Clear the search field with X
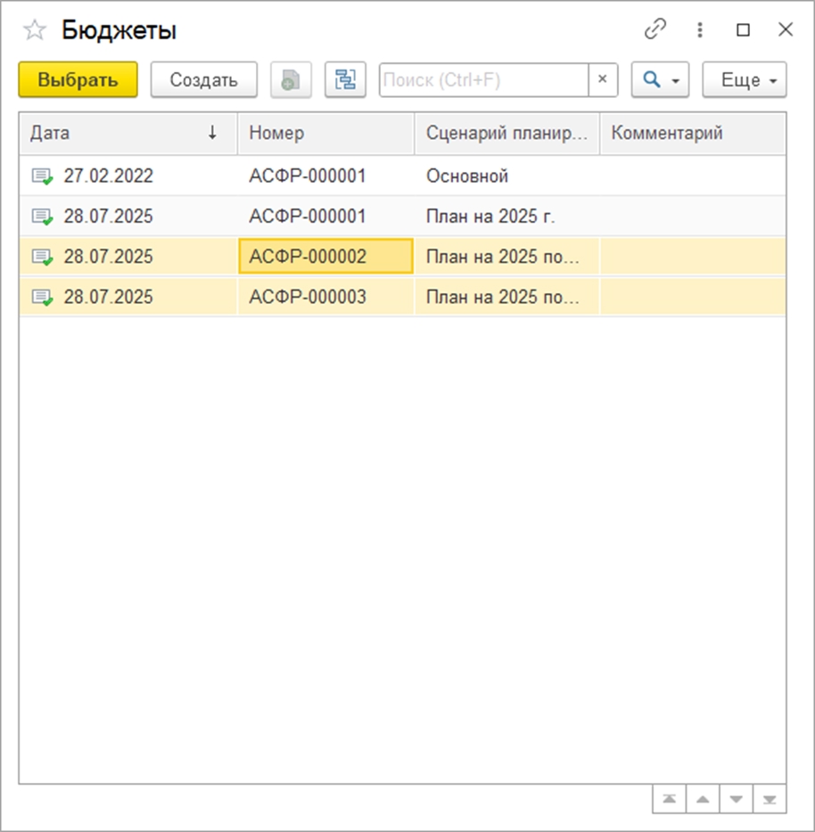This screenshot has width=815, height=832. pyautogui.click(x=602, y=80)
